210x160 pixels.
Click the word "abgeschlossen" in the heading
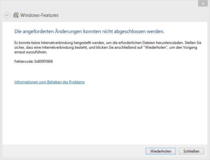(130, 32)
